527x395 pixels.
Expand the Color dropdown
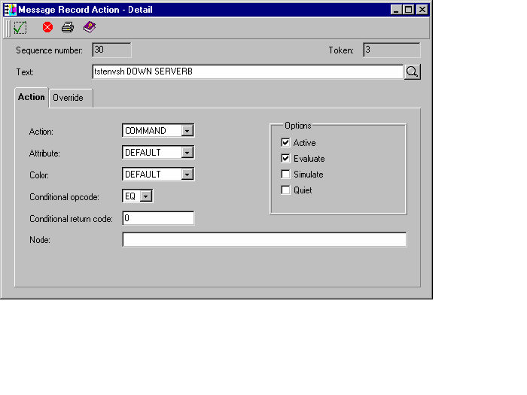click(187, 175)
